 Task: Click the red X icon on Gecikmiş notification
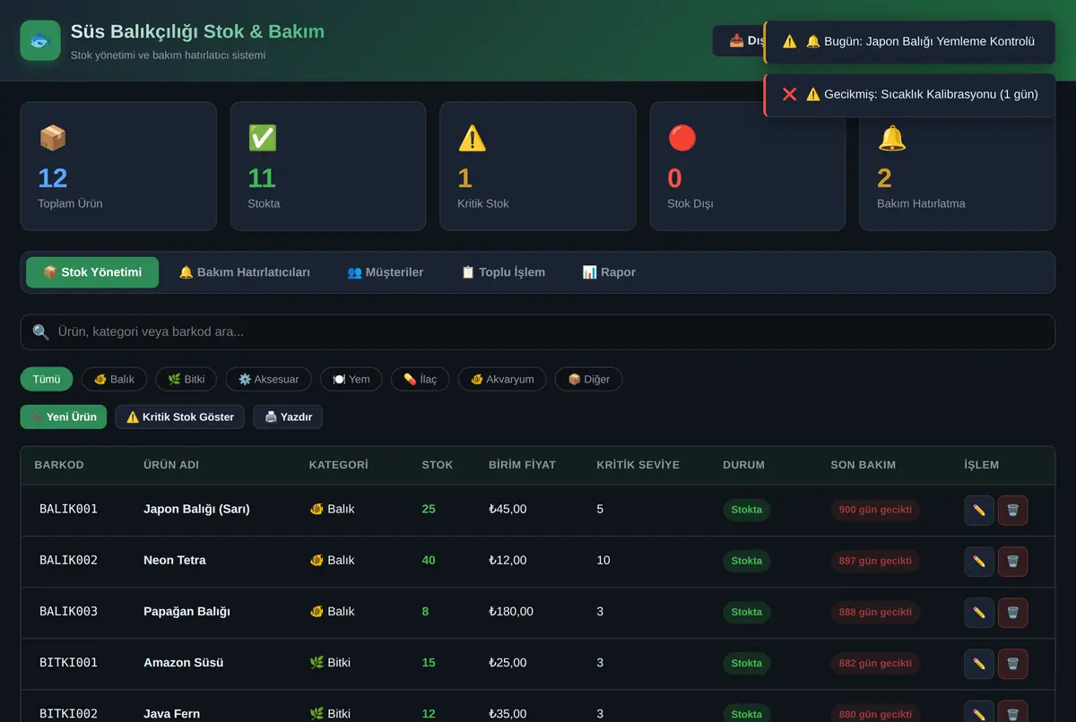[x=789, y=94]
